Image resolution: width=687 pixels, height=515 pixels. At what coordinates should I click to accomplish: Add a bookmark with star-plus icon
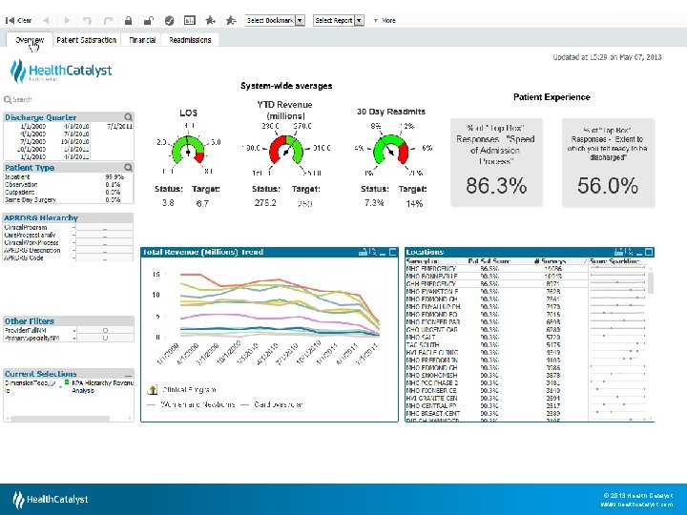[210, 21]
